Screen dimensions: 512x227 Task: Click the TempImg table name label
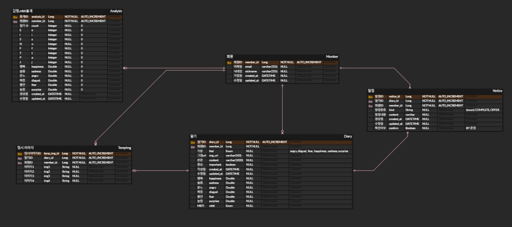pos(125,148)
